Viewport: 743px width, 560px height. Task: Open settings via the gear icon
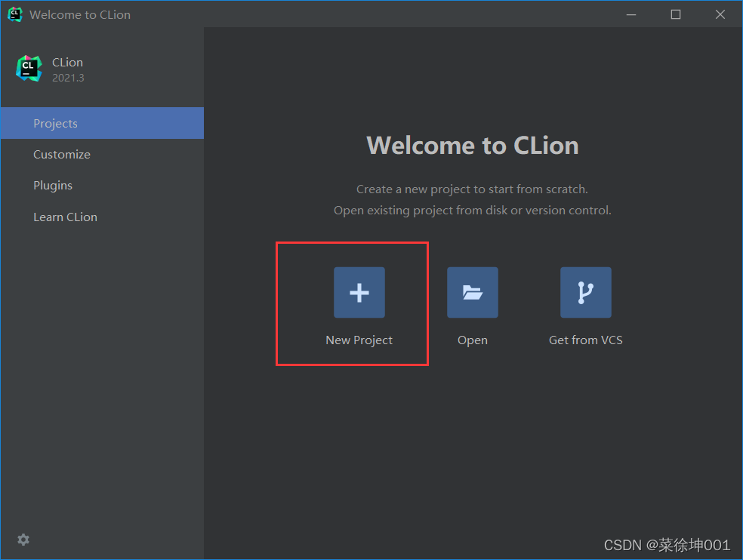point(23,539)
